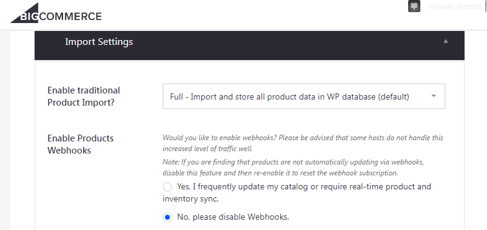Click the Enable Products Webhooks label

pos(81,144)
